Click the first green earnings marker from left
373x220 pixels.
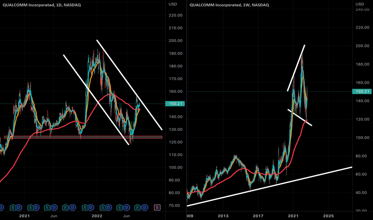click(x=13, y=208)
